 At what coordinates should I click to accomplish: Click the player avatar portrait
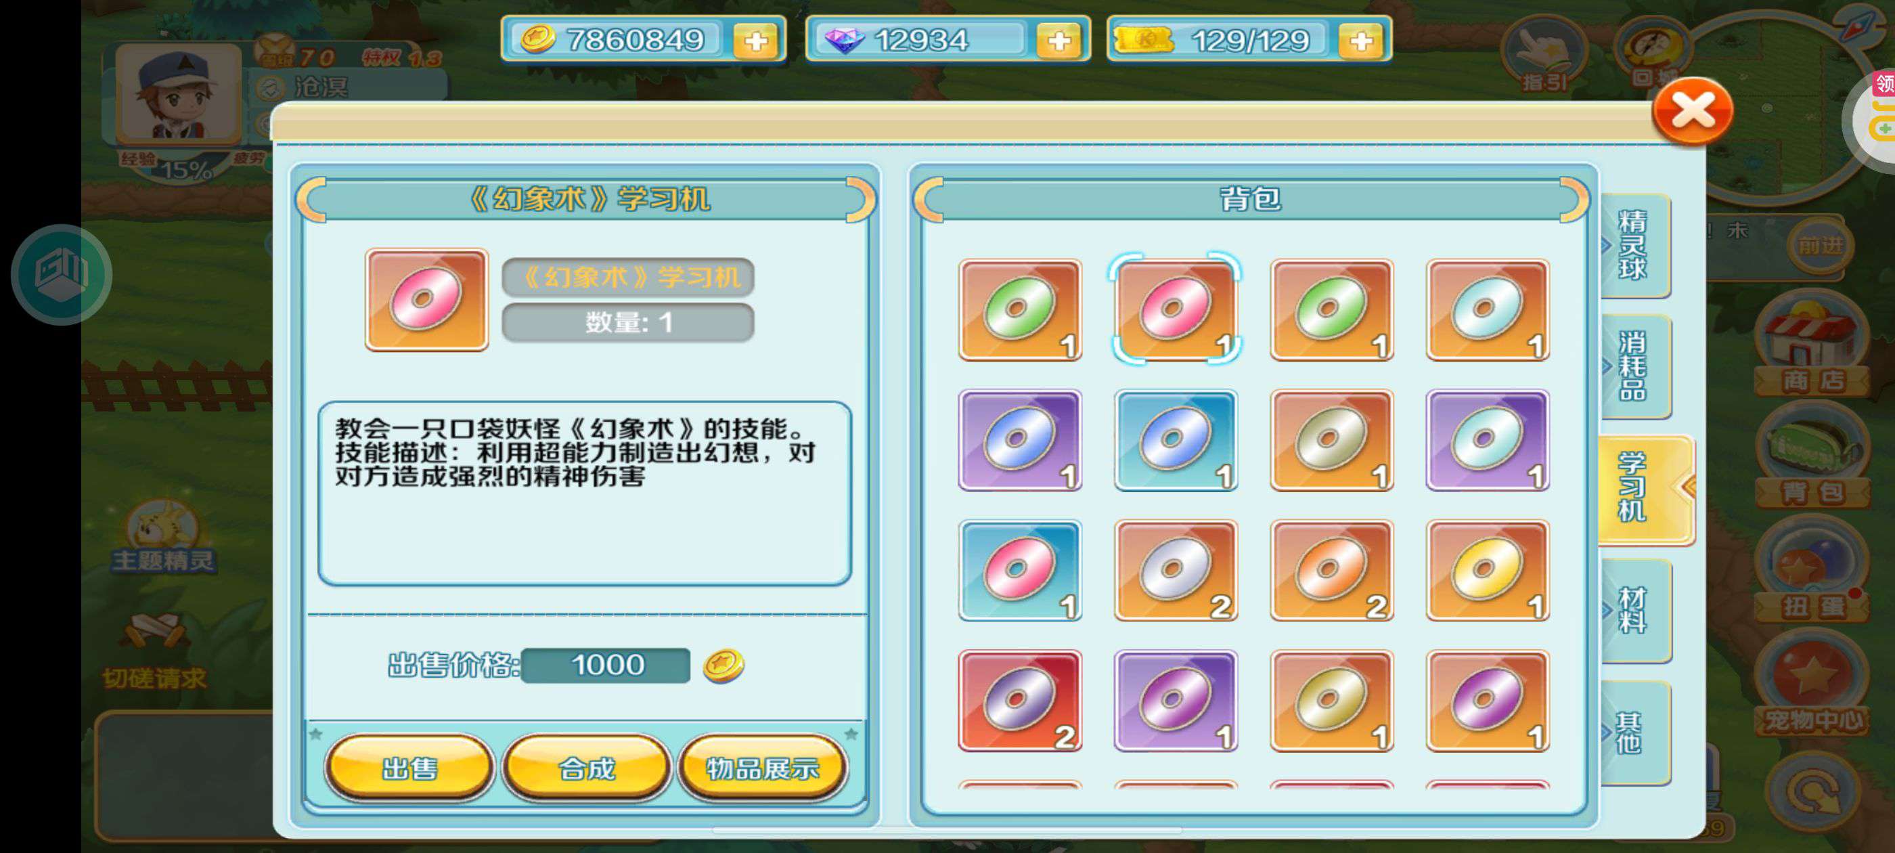pos(179,93)
